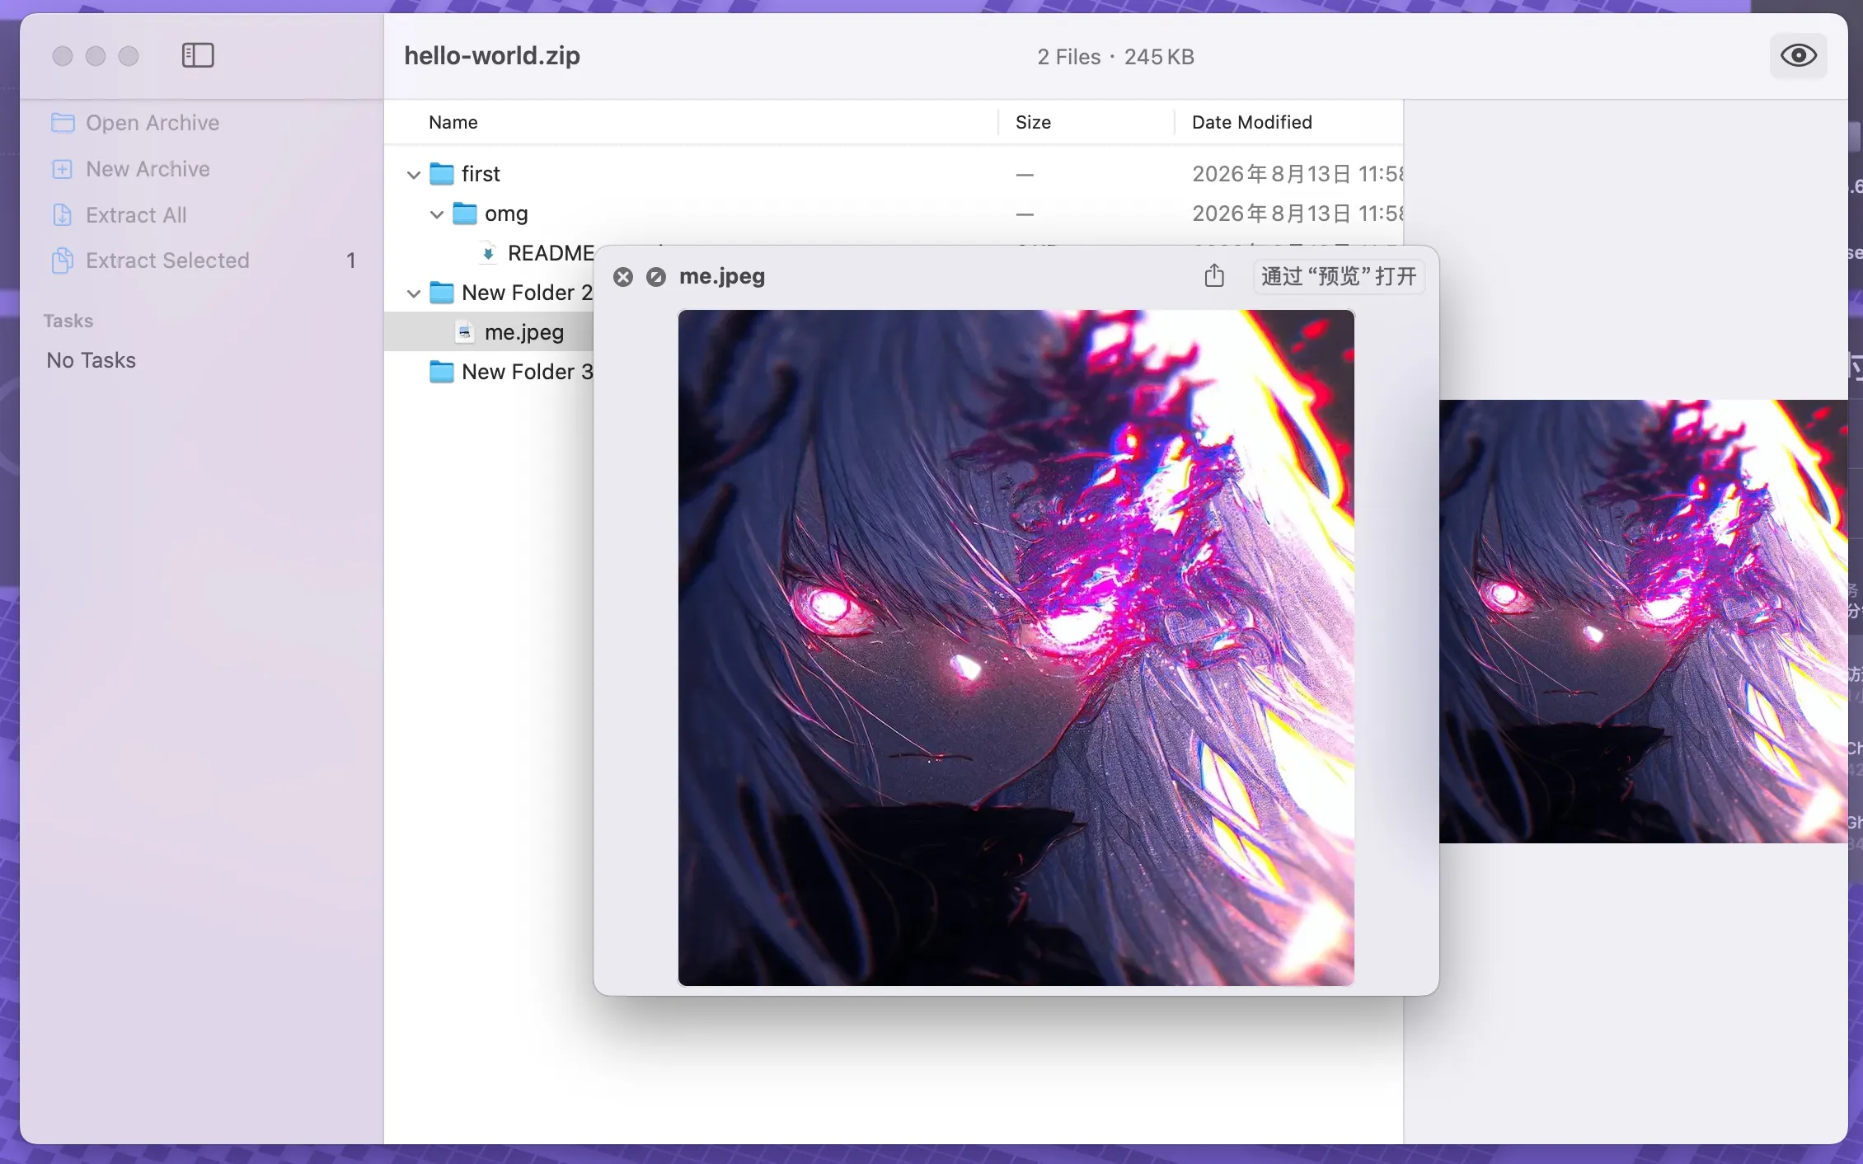
Task: Select the New Folder 3 row
Action: [490, 372]
